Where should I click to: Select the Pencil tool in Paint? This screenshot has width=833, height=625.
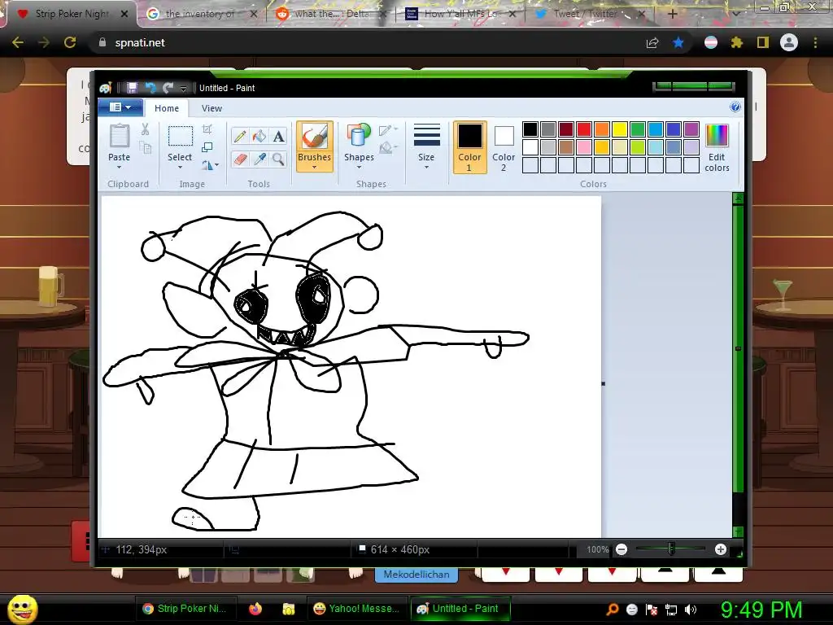240,137
